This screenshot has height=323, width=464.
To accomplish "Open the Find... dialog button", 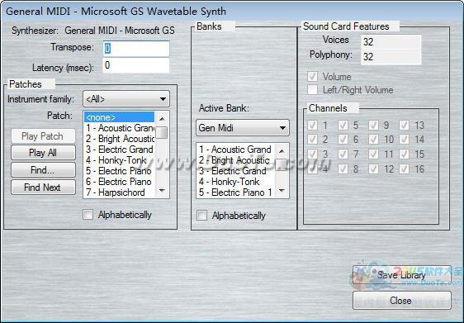I will pyautogui.click(x=43, y=170).
